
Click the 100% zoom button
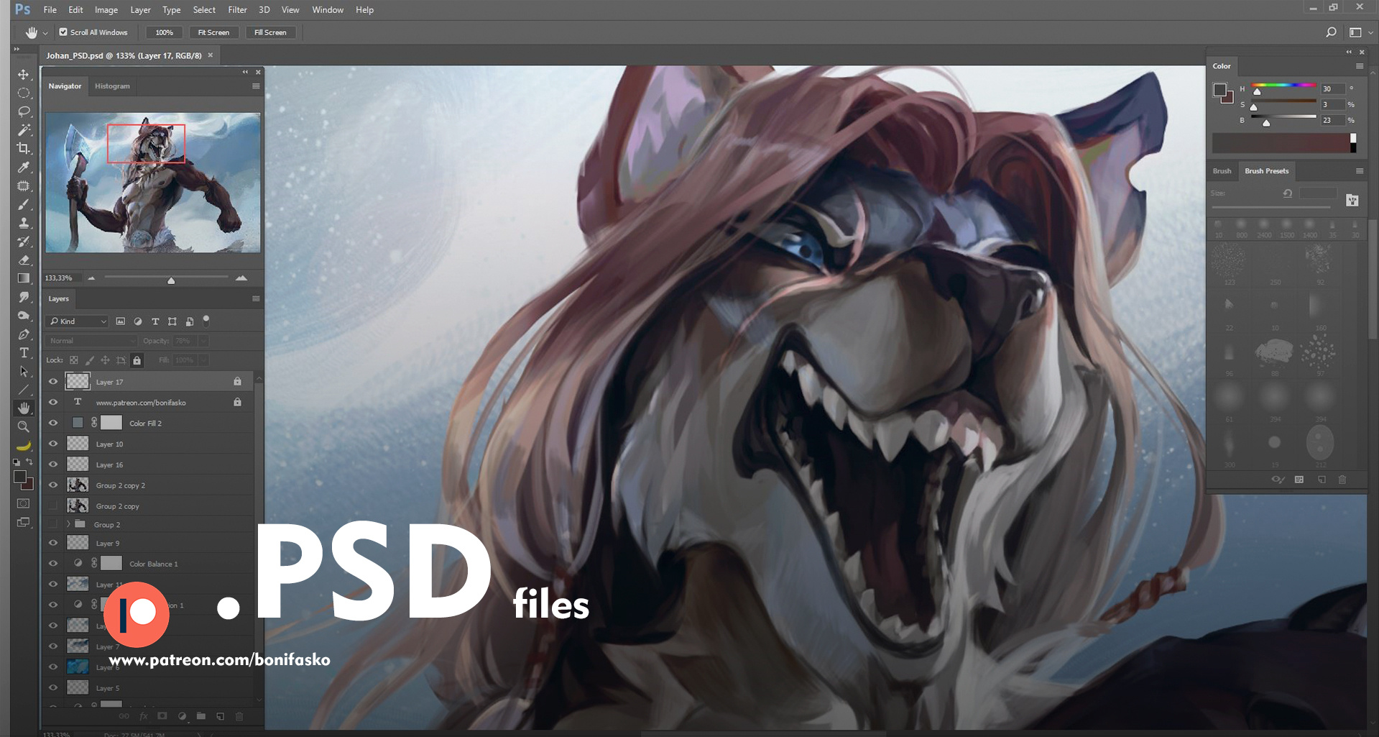(x=164, y=32)
